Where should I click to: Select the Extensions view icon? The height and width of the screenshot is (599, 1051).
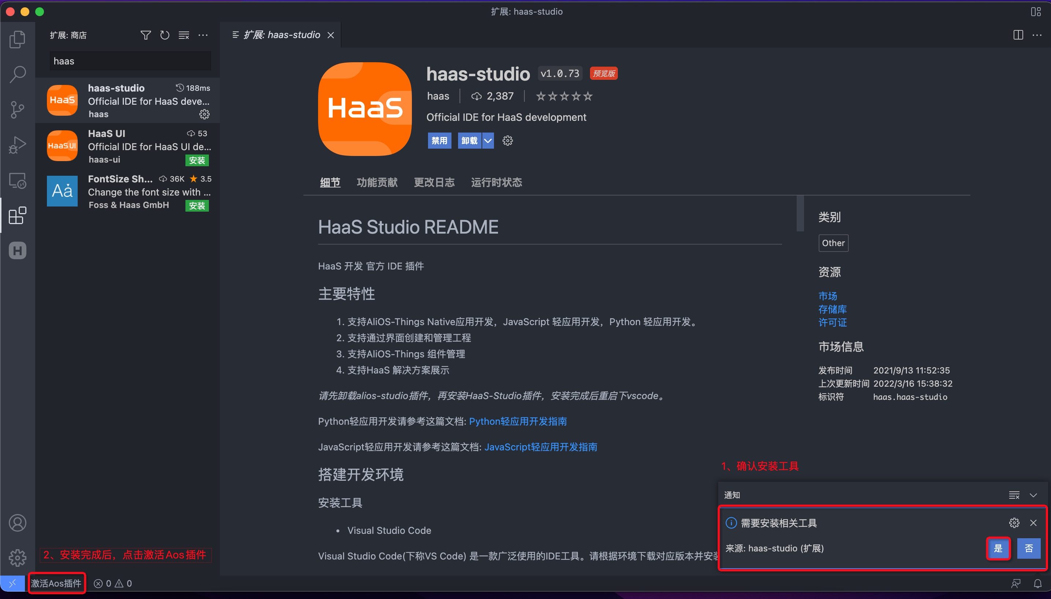coord(17,215)
